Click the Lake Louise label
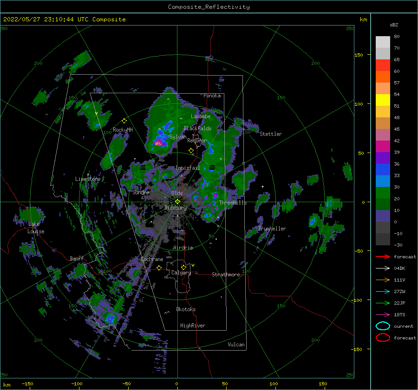The width and height of the screenshot is (418, 390). pos(36,228)
